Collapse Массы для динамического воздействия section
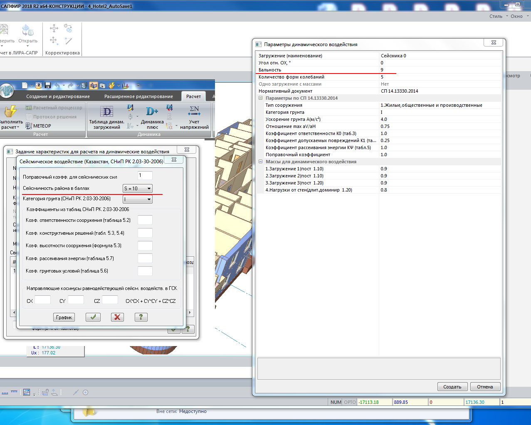Screen dimensions: 531x425 point(261,162)
